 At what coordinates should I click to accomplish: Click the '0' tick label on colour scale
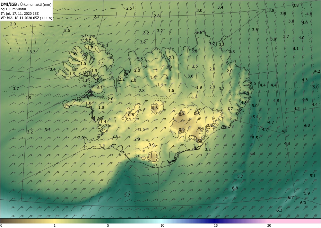[x=1, y=226]
